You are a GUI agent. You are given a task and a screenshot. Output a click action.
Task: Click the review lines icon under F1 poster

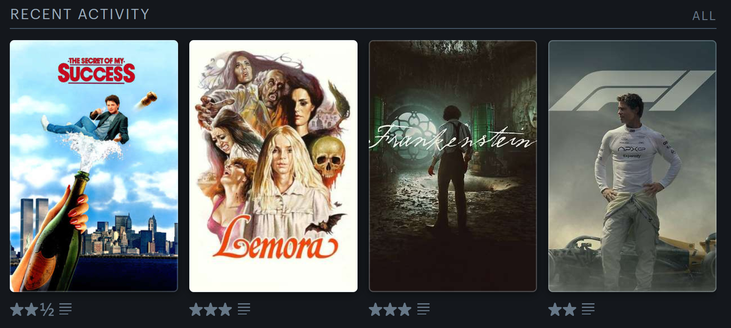(x=588, y=309)
